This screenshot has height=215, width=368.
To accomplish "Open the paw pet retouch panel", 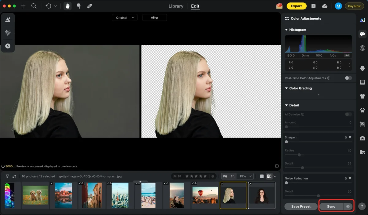I will click(x=362, y=110).
